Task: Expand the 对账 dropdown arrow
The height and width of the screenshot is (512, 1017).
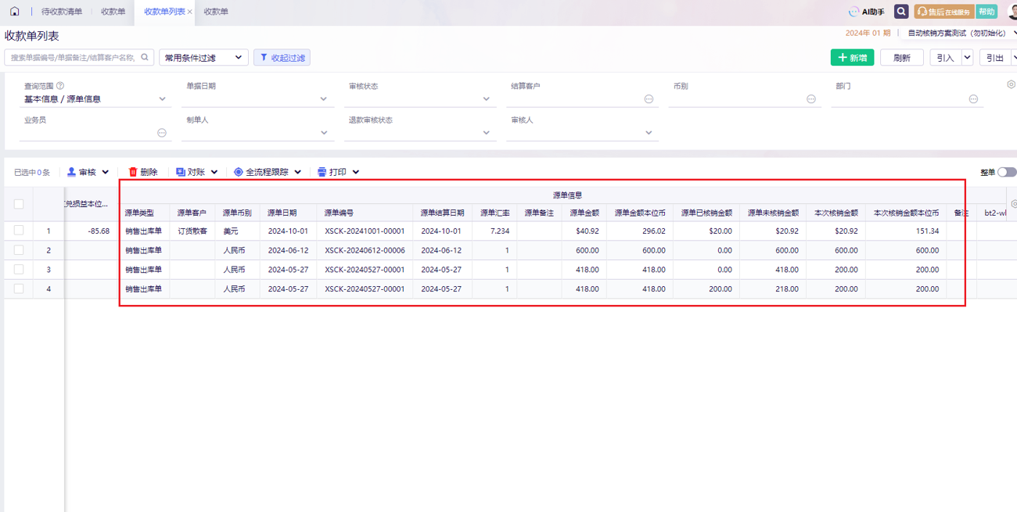Action: click(x=214, y=172)
